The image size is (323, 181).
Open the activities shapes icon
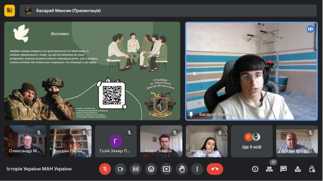298,169
